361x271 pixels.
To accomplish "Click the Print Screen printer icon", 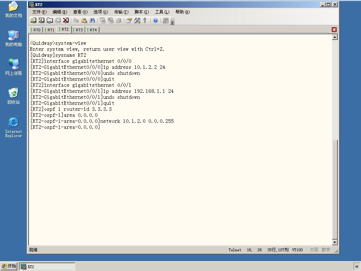I will [103, 20].
